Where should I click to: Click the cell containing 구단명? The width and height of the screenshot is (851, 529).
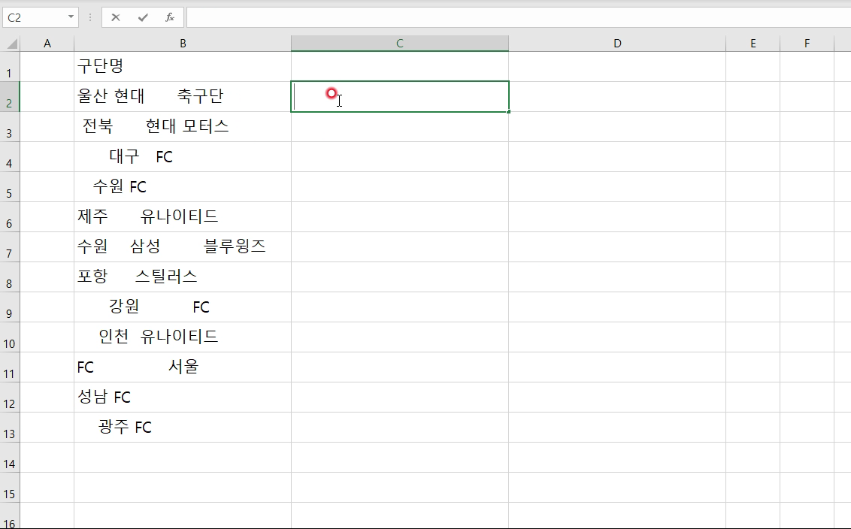[x=183, y=67]
